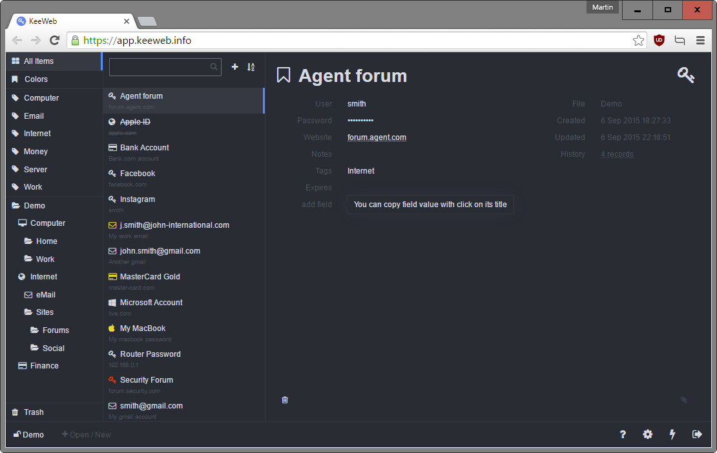Click the lightning bolt generator icon
Viewport: 717px width, 453px height.
pos(672,434)
